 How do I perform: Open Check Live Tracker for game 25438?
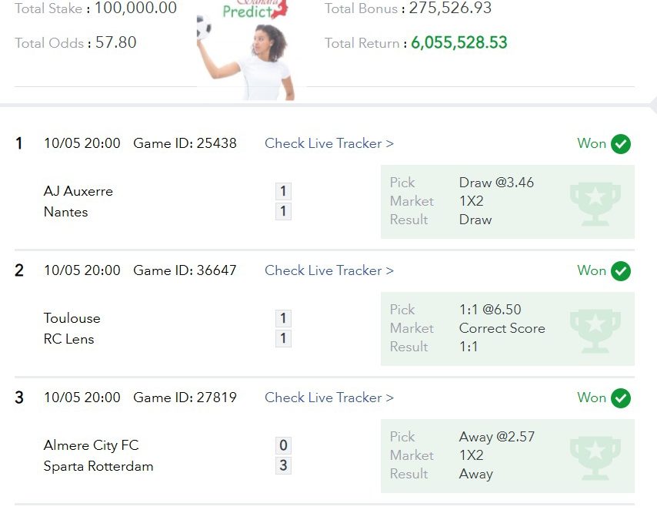click(329, 143)
